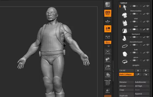Toggle the Persp perspective view button
Viewport: 153px width, 97px height.
108,13
